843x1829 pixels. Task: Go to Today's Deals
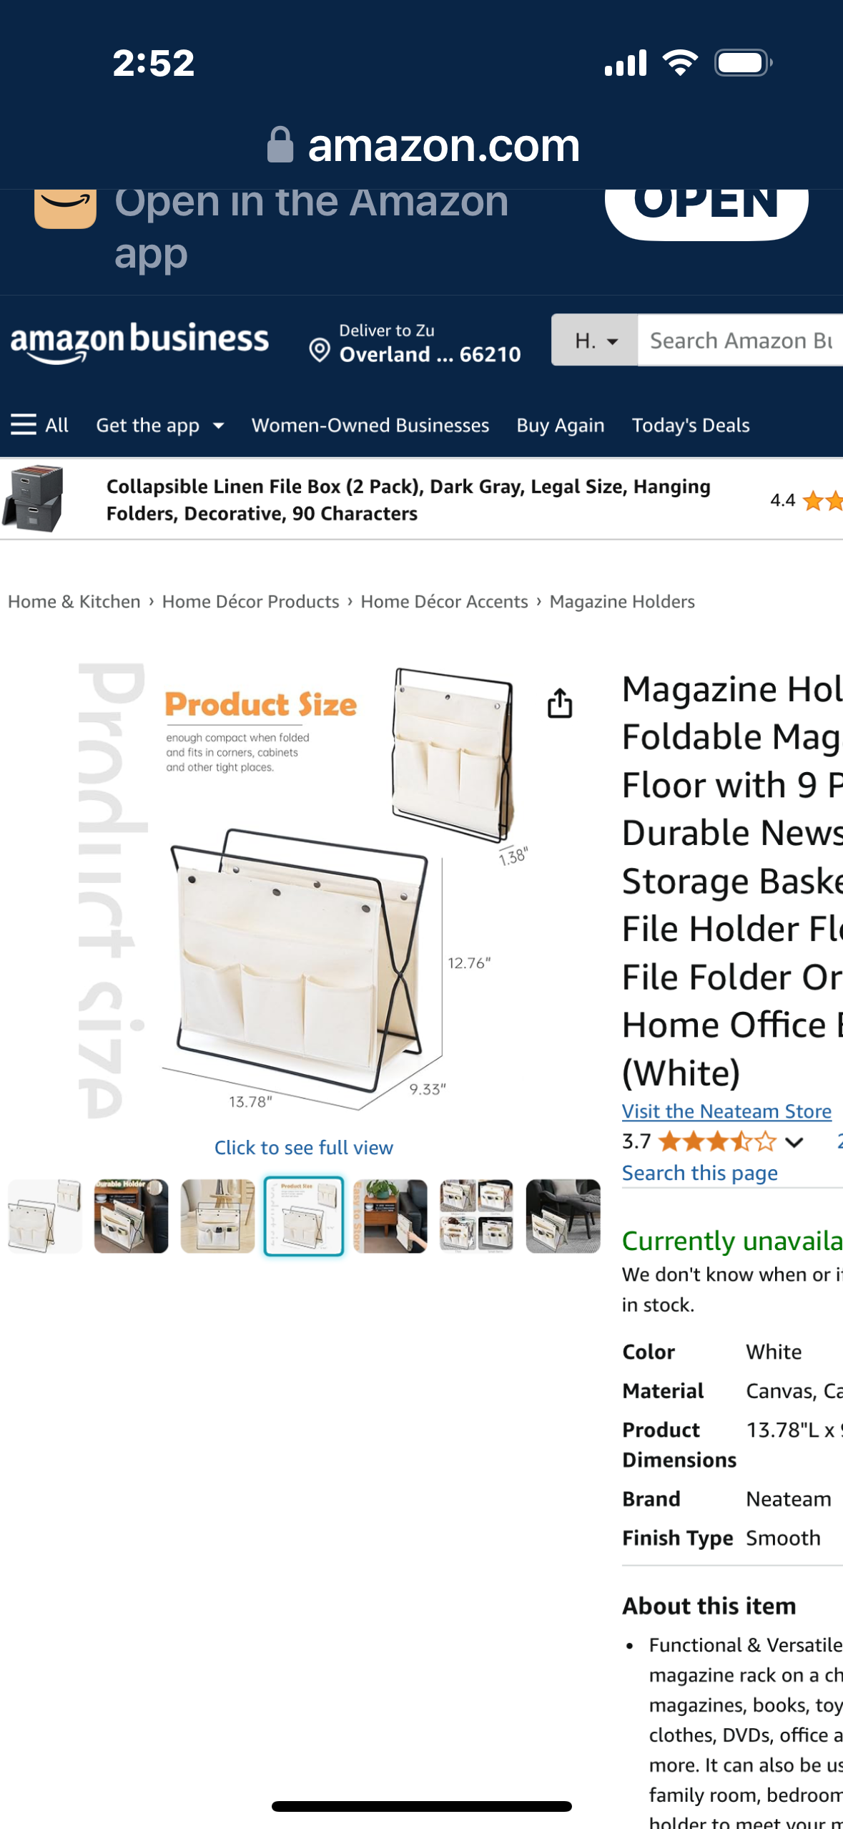(x=690, y=425)
